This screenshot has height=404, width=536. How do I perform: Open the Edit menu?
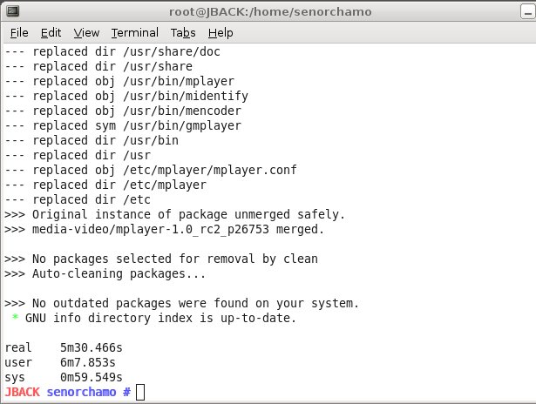point(51,33)
